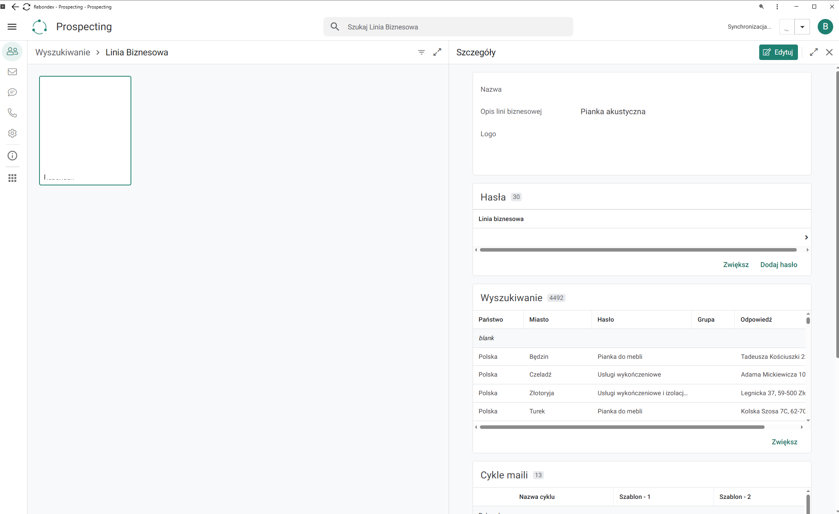Click Zwiększ under Wyszukiwanie table
The height and width of the screenshot is (514, 839).
coord(784,442)
